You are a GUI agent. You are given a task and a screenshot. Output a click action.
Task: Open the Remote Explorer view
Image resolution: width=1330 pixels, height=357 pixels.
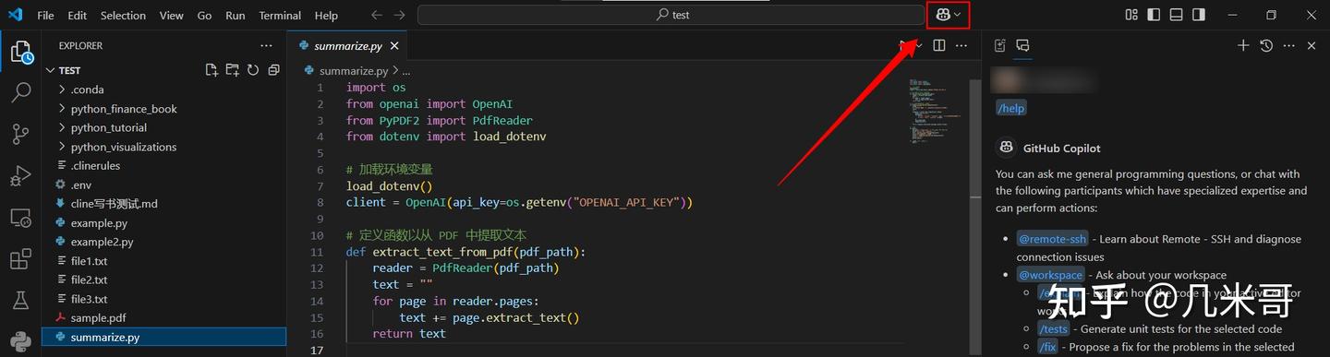[20, 218]
